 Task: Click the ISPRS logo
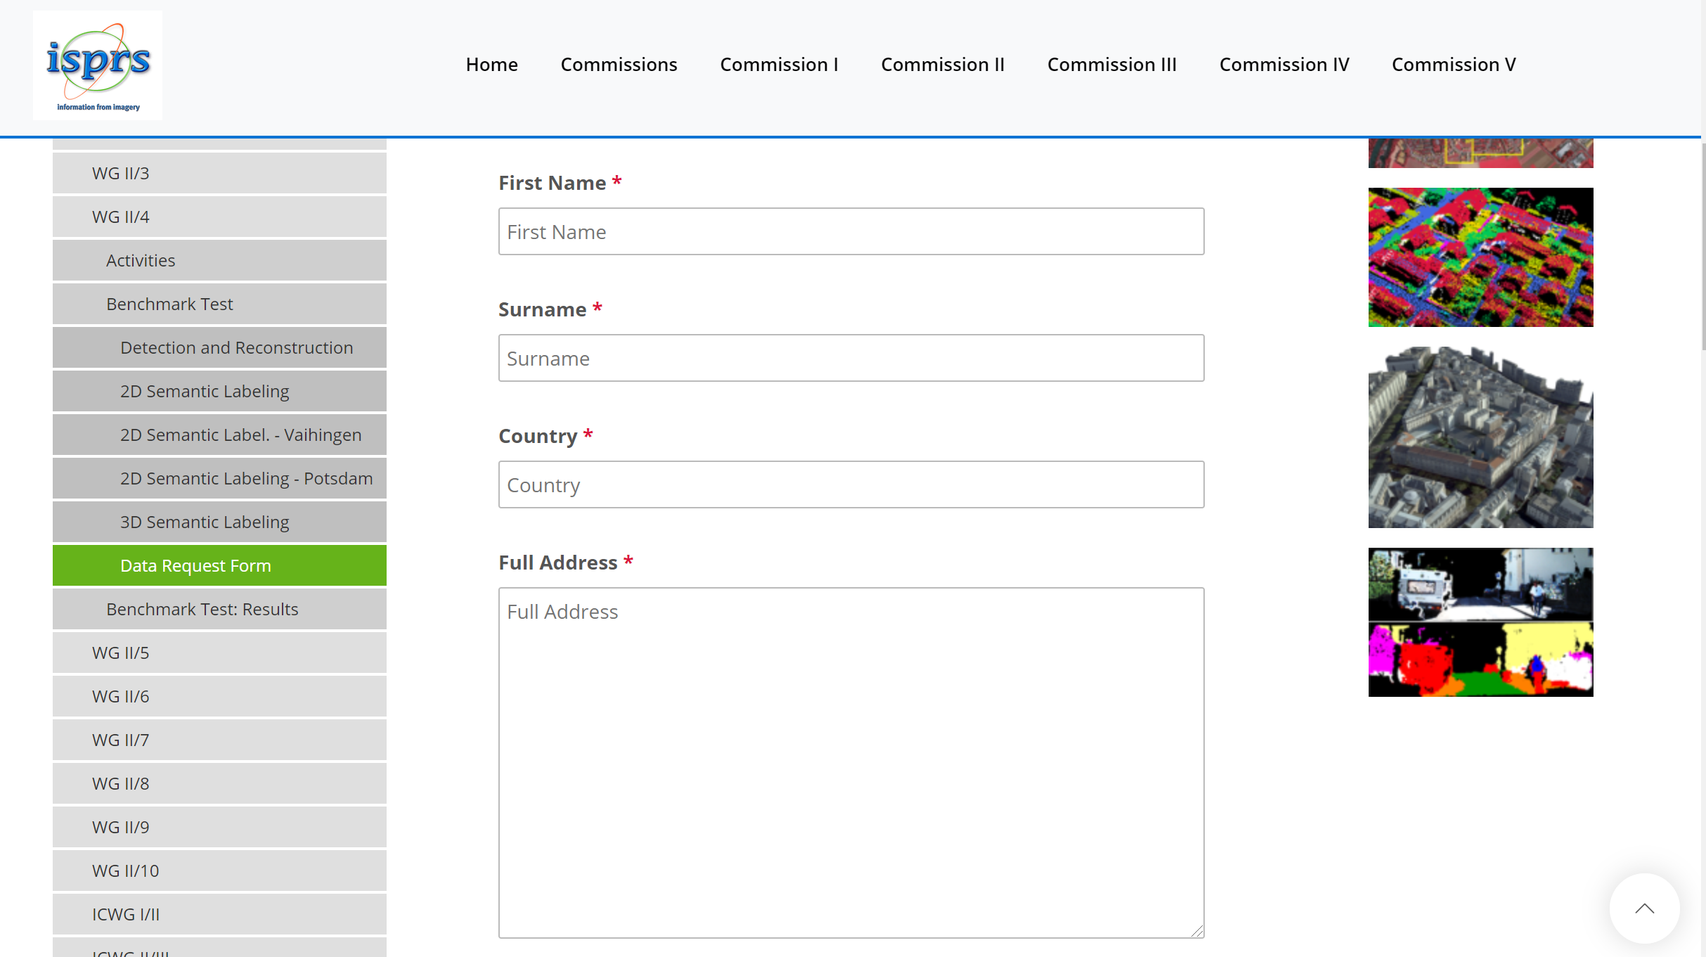98,65
